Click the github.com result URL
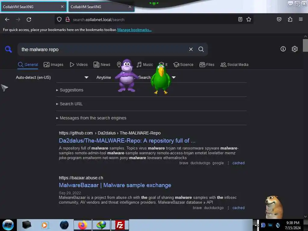The width and height of the screenshot is (308, 231). [109, 133]
